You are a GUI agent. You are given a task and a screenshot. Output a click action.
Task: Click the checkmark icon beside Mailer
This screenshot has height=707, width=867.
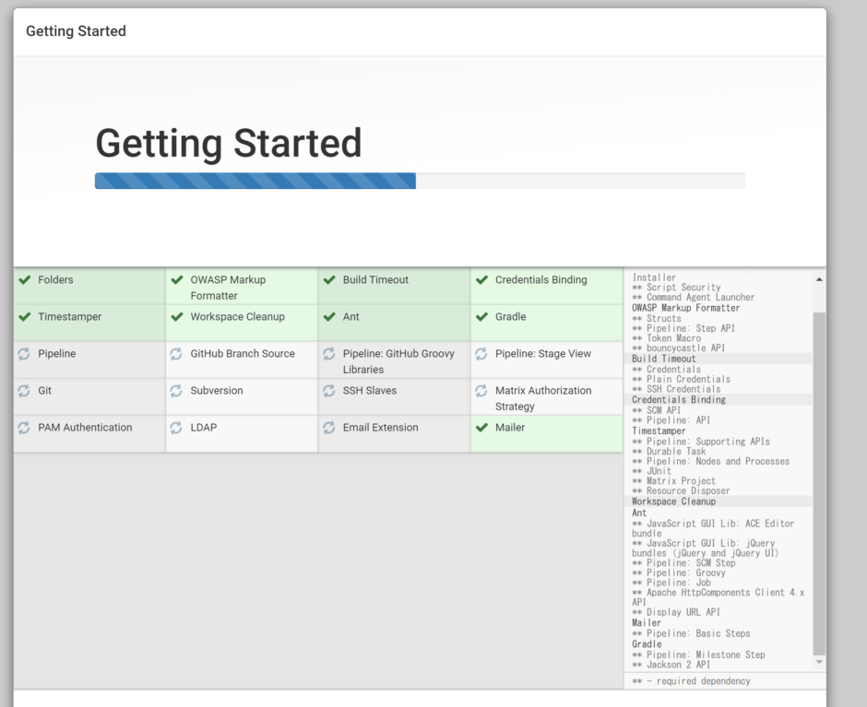point(481,427)
